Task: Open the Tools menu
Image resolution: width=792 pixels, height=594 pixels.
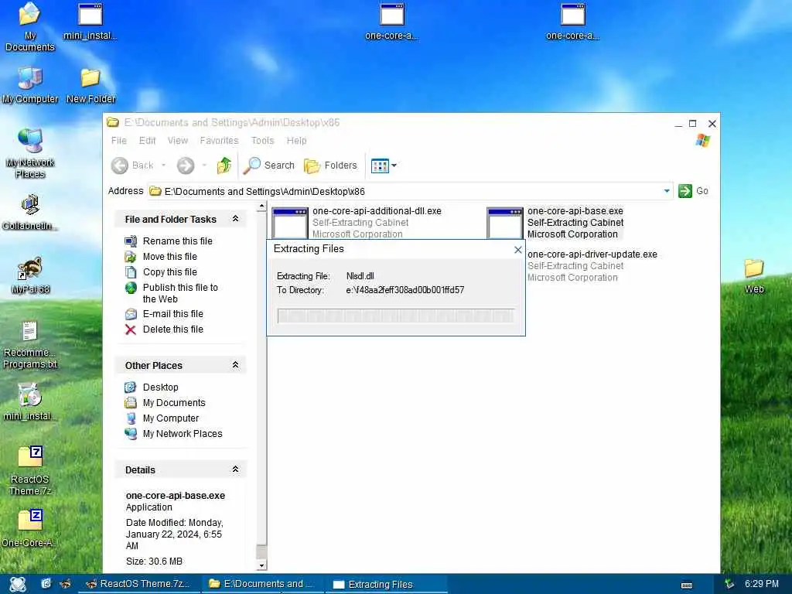Action: pyautogui.click(x=263, y=141)
